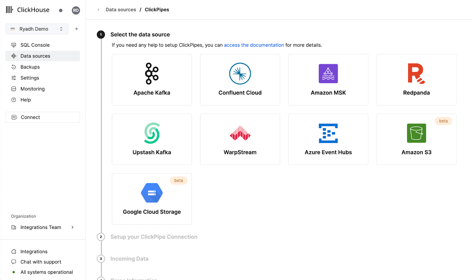
Task: Open Chat with support
Action: [41, 262]
